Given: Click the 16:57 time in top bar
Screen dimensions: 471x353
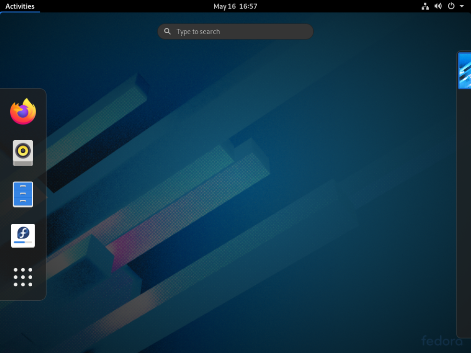Looking at the screenshot, I should pyautogui.click(x=248, y=6).
